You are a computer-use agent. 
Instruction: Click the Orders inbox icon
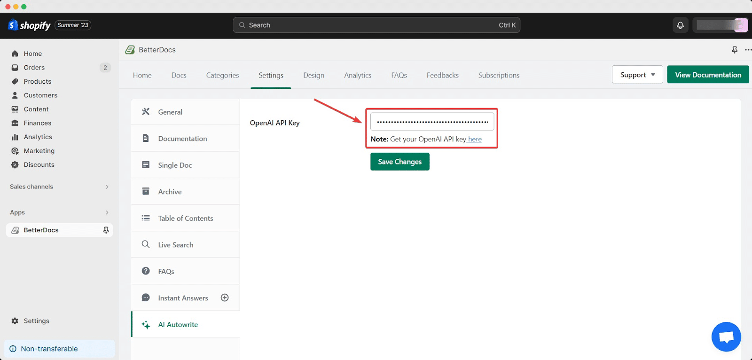(x=15, y=68)
